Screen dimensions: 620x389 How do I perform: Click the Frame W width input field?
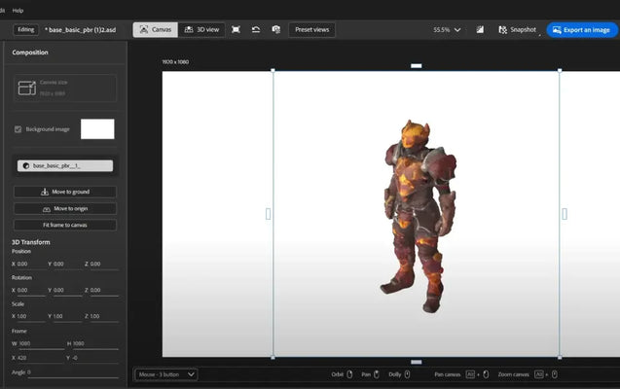(40, 343)
